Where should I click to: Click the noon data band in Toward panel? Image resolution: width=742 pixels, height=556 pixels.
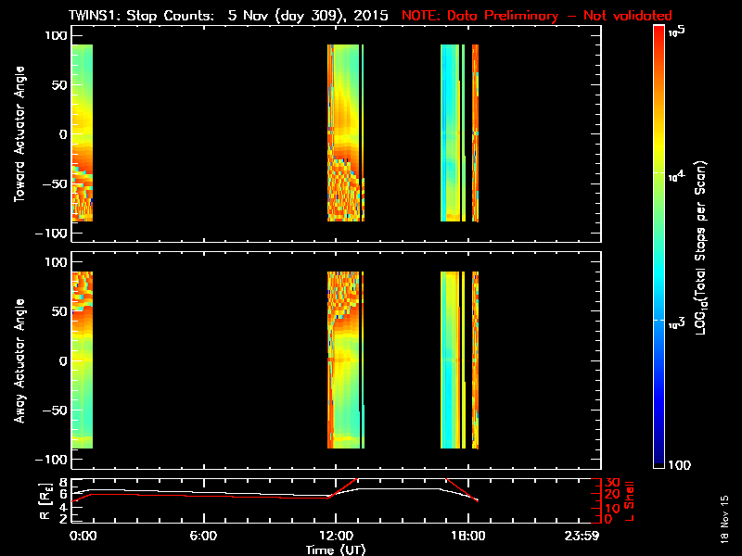coord(345,133)
